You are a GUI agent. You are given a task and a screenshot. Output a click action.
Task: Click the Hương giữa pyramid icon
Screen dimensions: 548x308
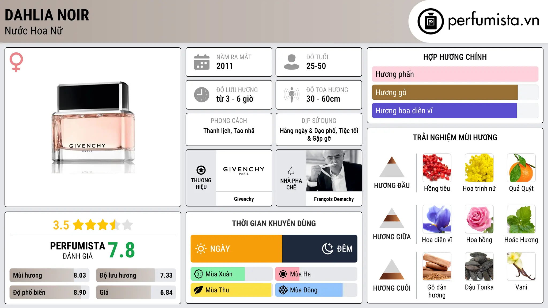point(392,218)
